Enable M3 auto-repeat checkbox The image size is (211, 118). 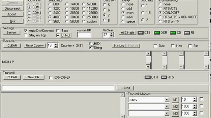tap(201, 113)
